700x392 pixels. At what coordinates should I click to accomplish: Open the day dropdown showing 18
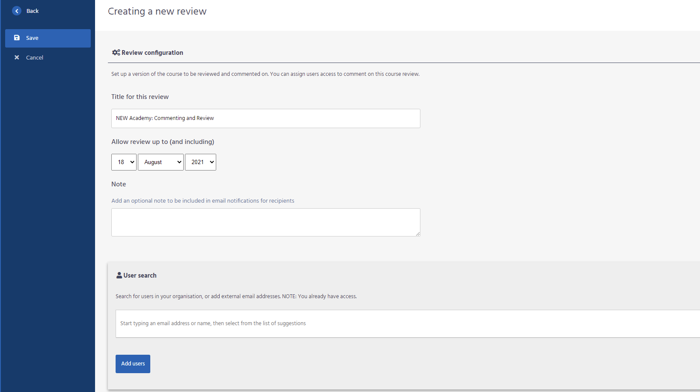[124, 162]
